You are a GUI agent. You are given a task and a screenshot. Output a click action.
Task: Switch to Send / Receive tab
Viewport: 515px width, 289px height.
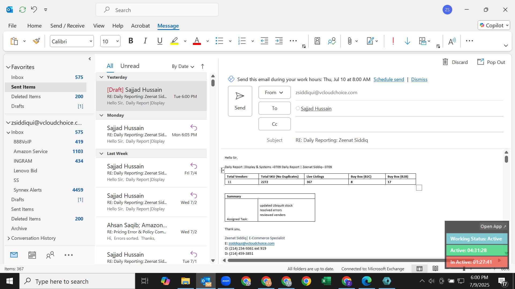pyautogui.click(x=67, y=26)
